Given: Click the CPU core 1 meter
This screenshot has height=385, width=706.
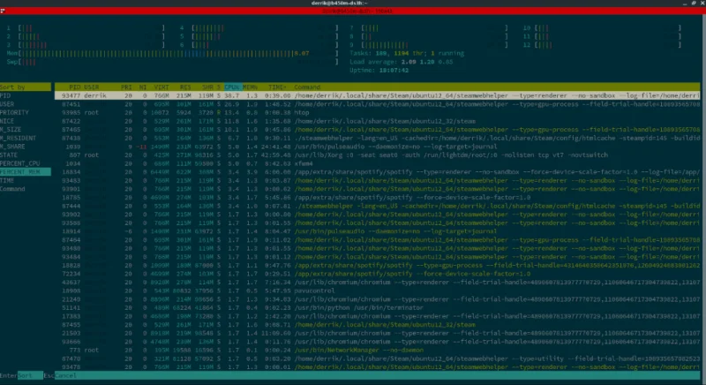Looking at the screenshot, I should point(86,28).
